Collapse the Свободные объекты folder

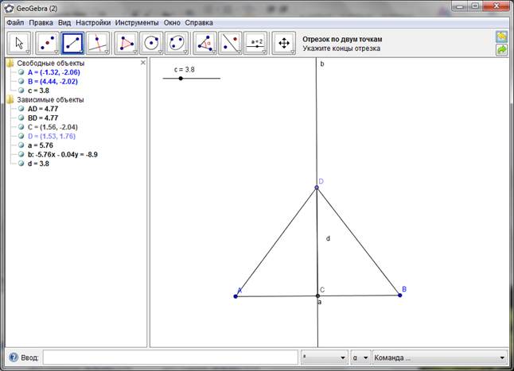click(10, 63)
